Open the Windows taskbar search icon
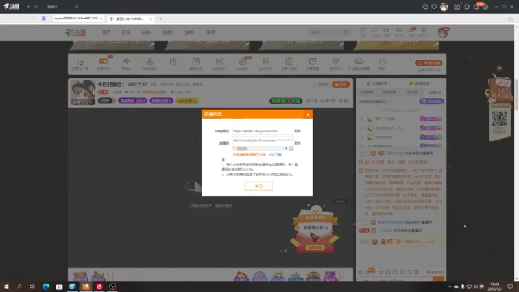This screenshot has width=519, height=292. (19, 286)
